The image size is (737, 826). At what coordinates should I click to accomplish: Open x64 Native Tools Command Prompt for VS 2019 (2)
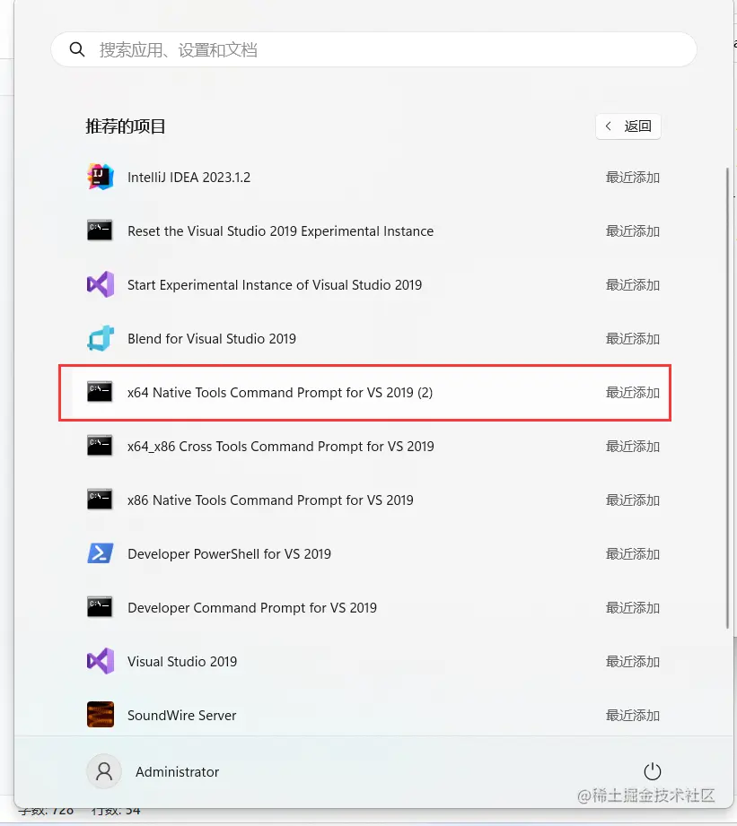pos(280,393)
